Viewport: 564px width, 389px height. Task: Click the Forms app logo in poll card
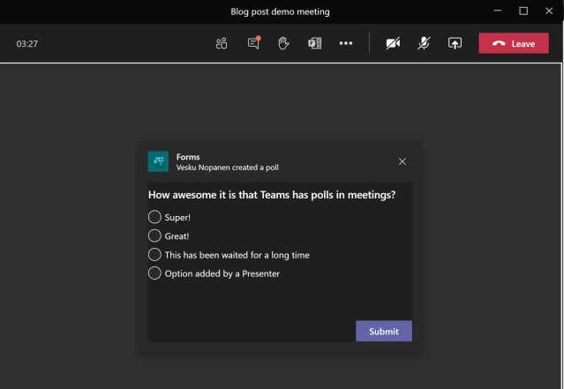pos(158,161)
